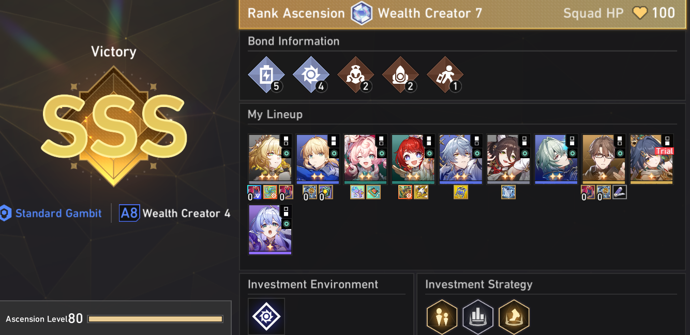Select the gear bond icon with count 4

point(311,74)
